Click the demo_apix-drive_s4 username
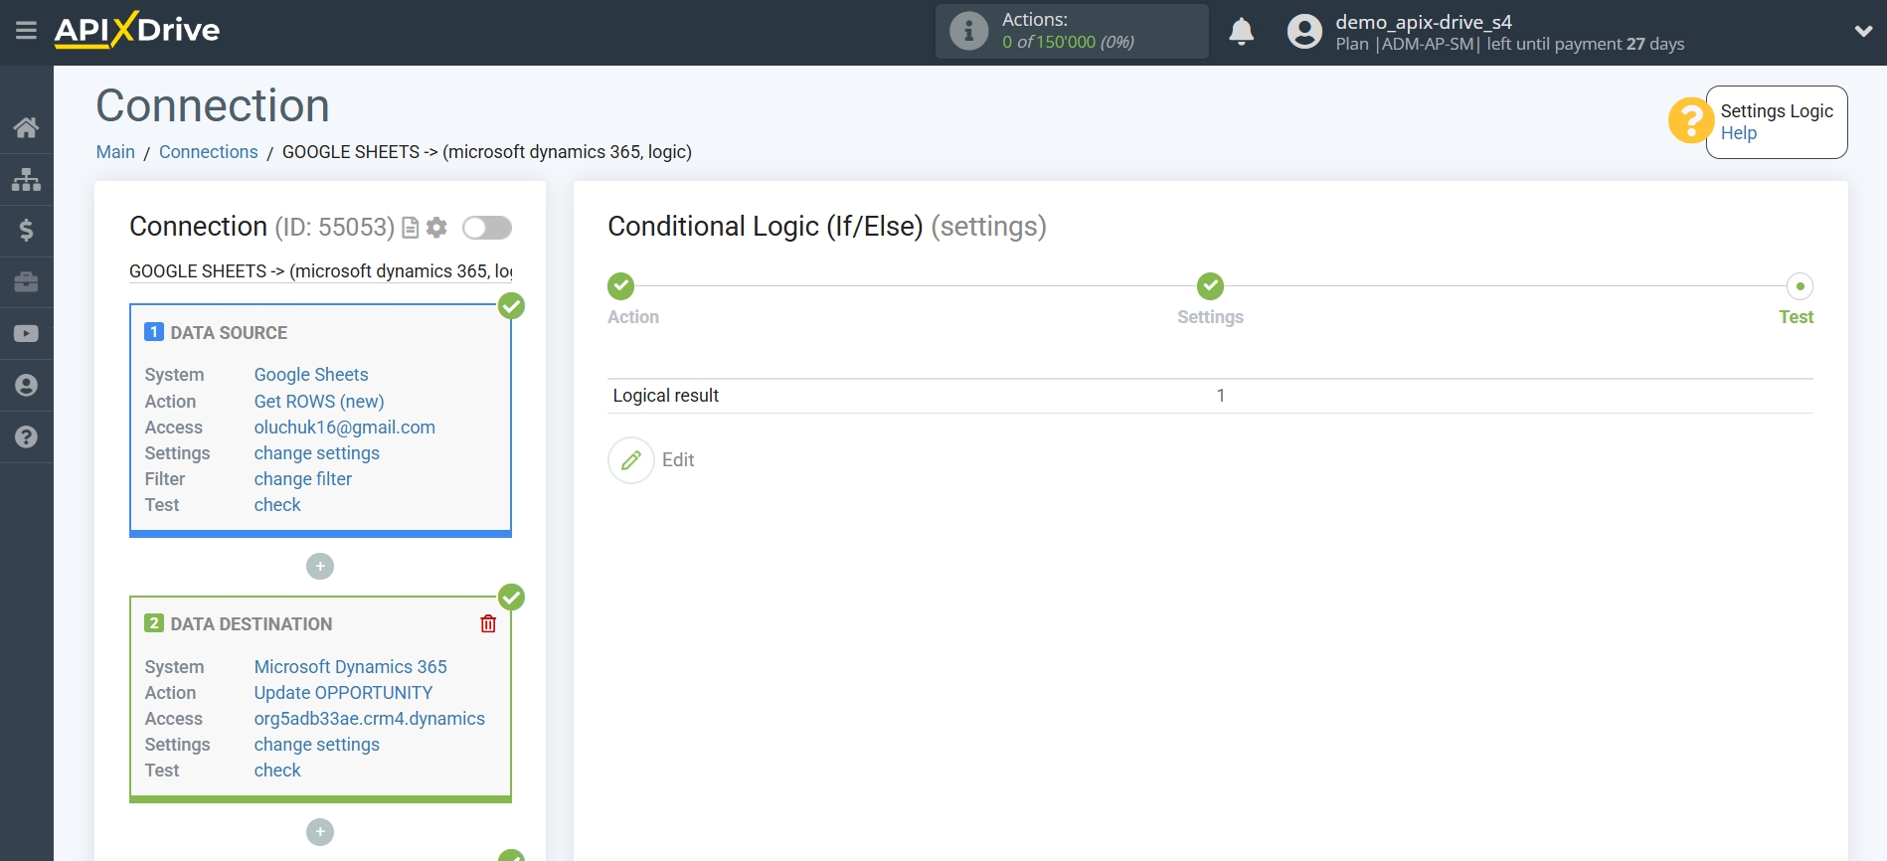1887x861 pixels. [x=1424, y=22]
